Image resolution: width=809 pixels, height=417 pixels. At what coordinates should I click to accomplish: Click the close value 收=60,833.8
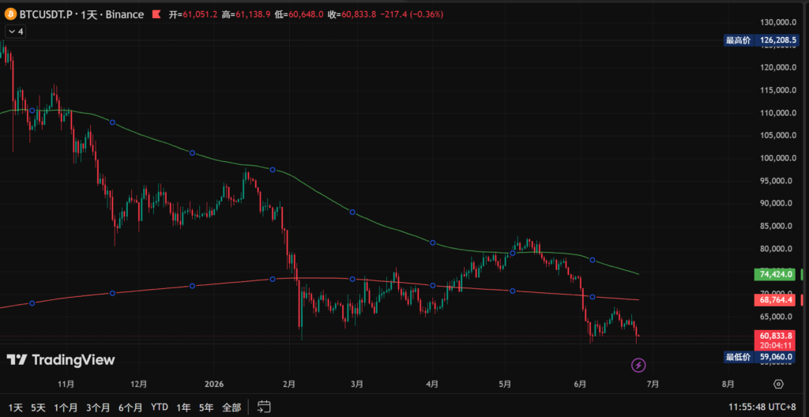[x=352, y=14]
